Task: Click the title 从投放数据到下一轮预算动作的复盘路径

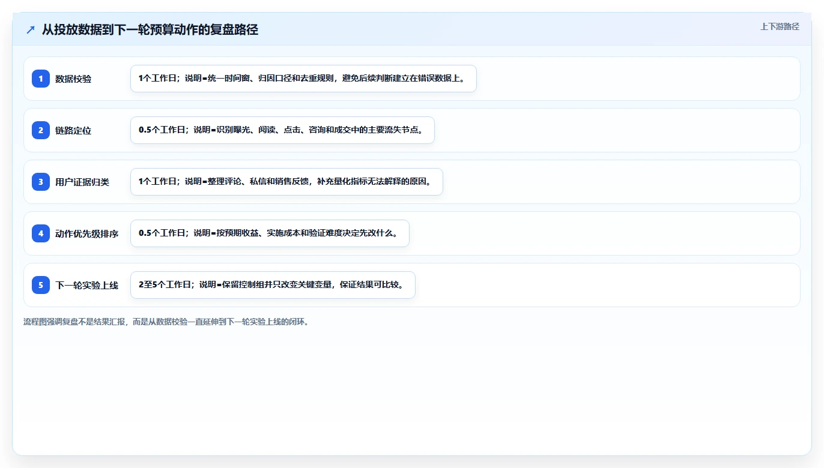Action: click(150, 29)
